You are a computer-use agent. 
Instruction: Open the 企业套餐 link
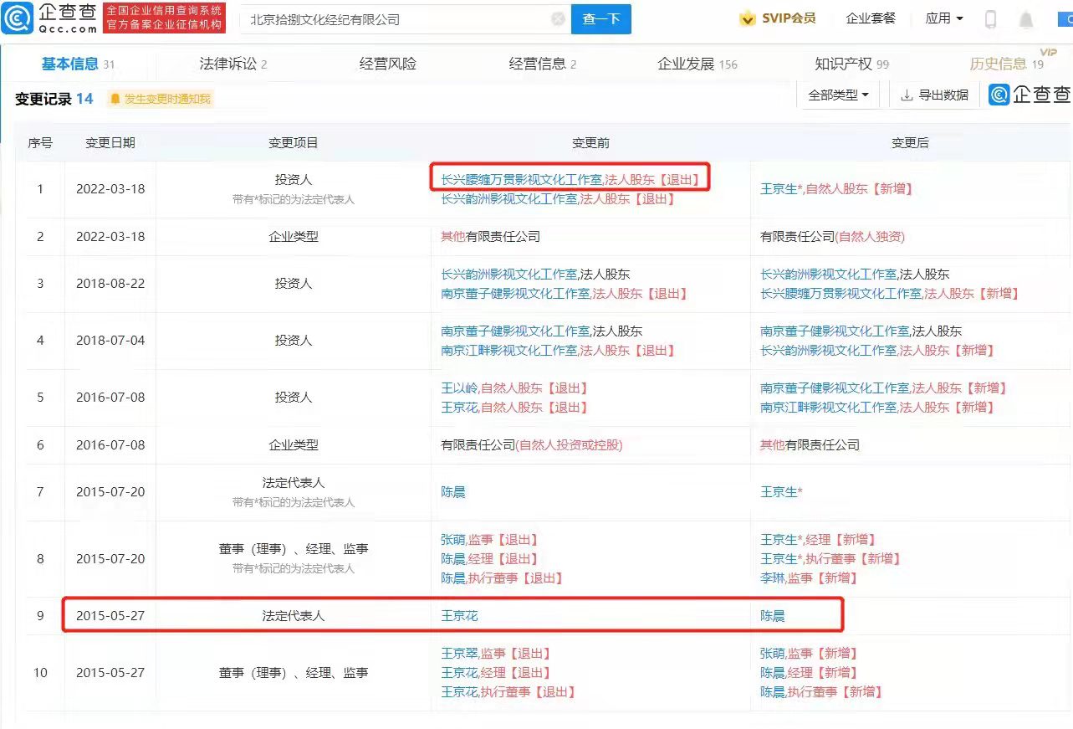pyautogui.click(x=871, y=18)
